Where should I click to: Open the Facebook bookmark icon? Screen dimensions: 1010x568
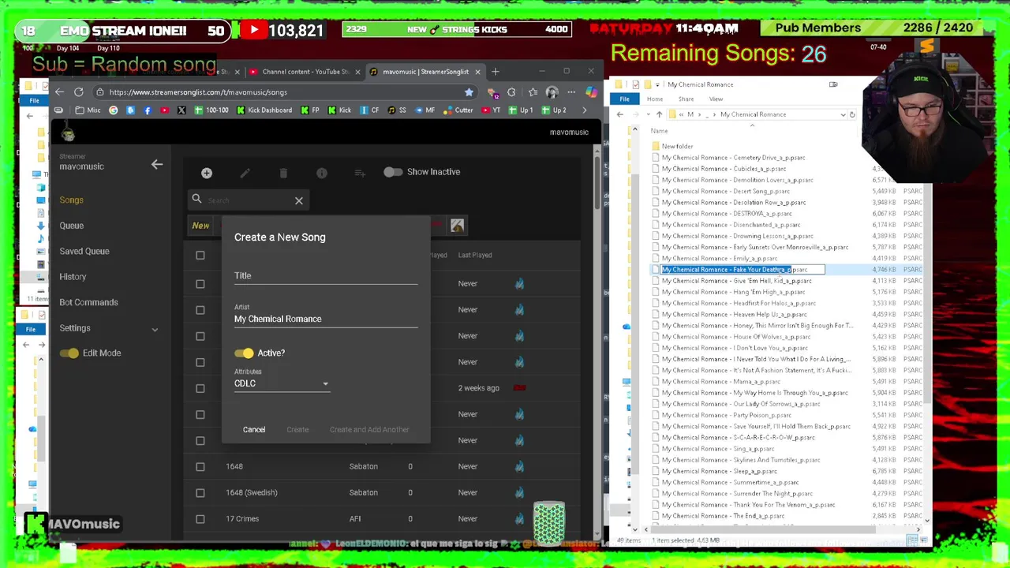click(x=148, y=110)
